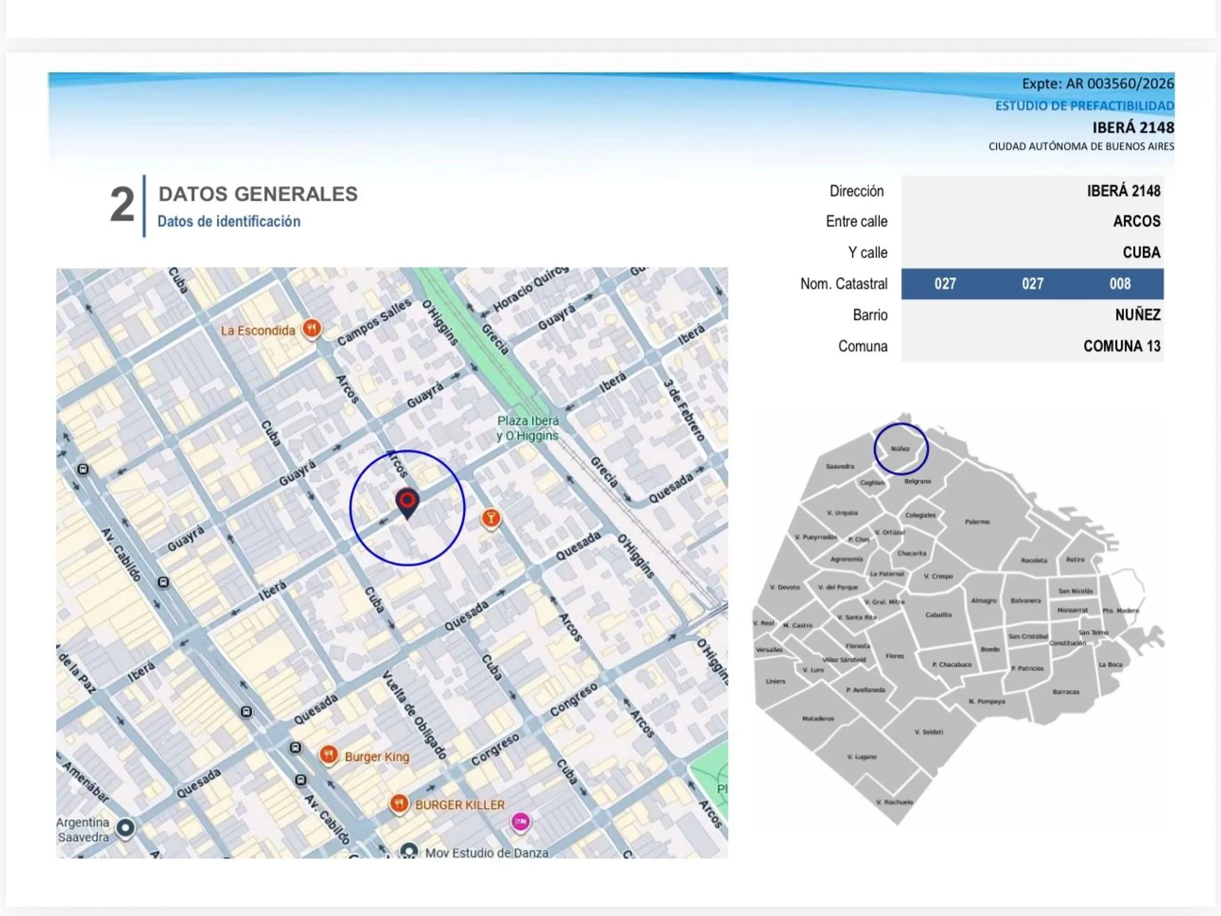Click the "Dirección" row label
The width and height of the screenshot is (1221, 916).
(x=856, y=191)
